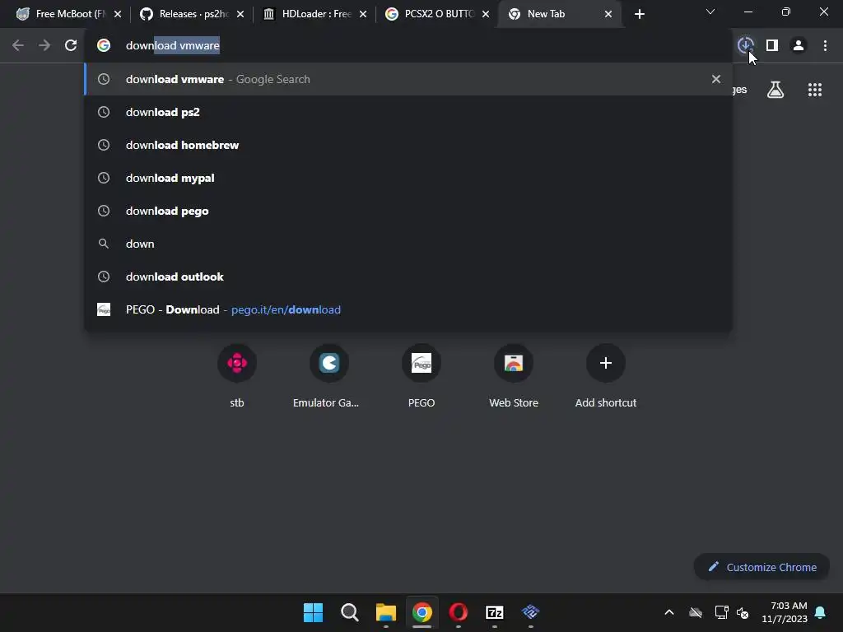The height and width of the screenshot is (632, 843).
Task: Open the OneDrive tray icon
Action: coord(696,612)
